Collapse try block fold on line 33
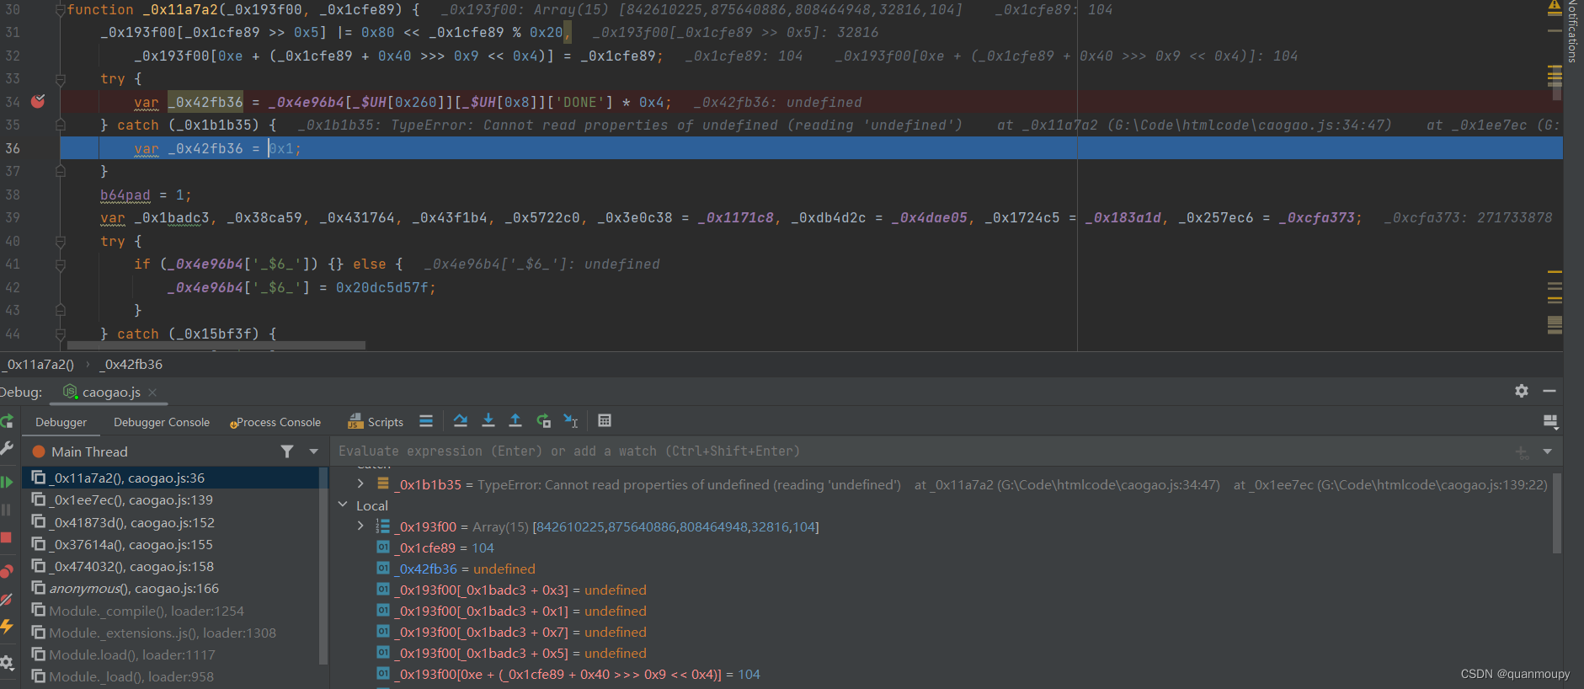1584x689 pixels. click(61, 79)
